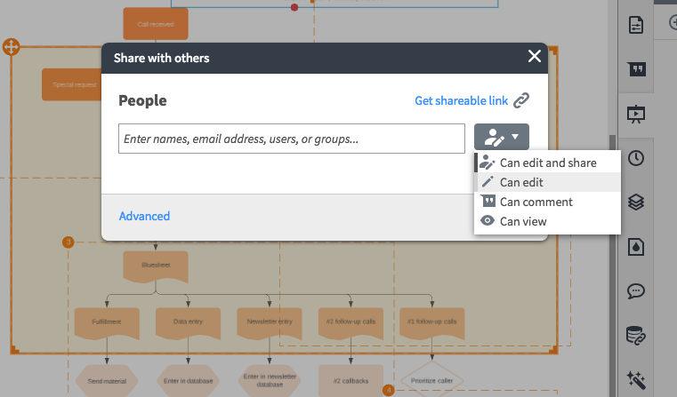Select the Fulfillment shape
The height and width of the screenshot is (397, 677).
pos(107,323)
